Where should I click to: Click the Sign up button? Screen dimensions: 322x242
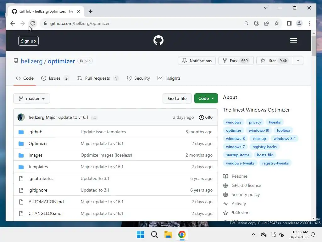tap(28, 41)
